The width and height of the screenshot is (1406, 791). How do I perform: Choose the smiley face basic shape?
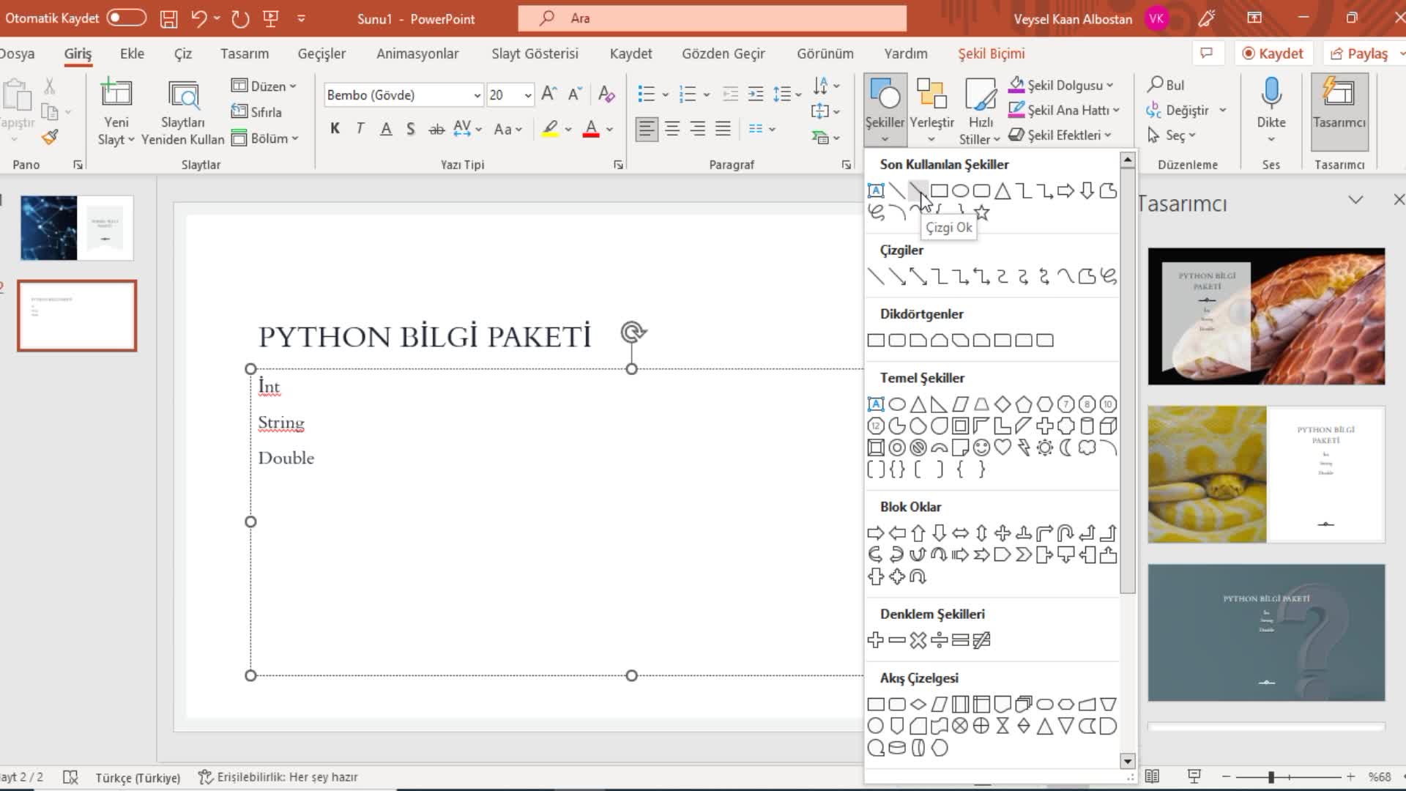[x=981, y=448]
